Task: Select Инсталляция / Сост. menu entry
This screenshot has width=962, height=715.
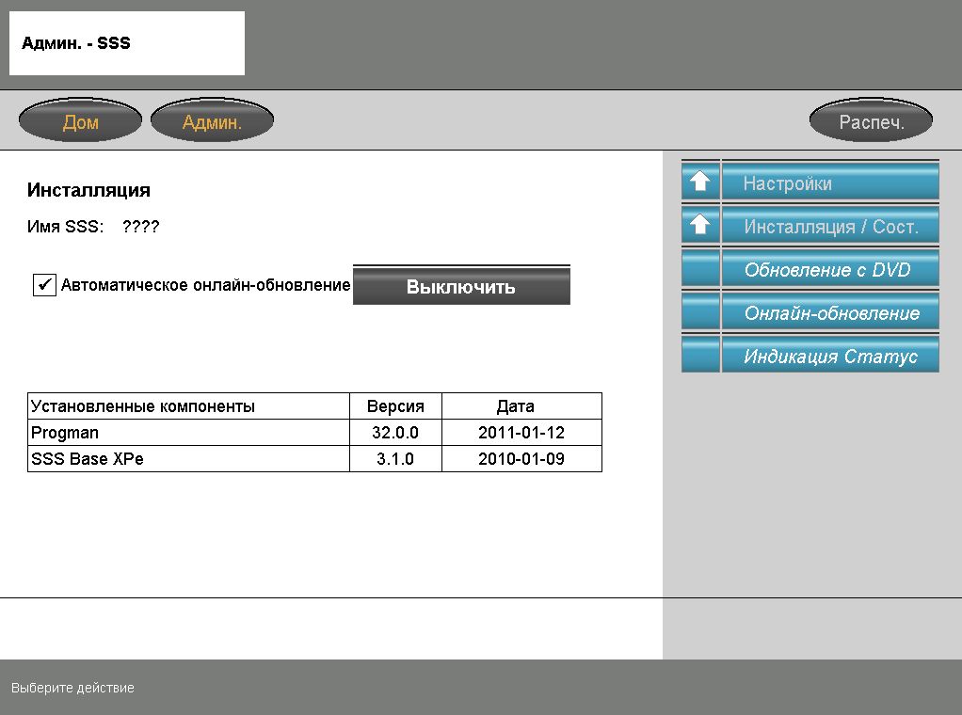Action: click(830, 225)
